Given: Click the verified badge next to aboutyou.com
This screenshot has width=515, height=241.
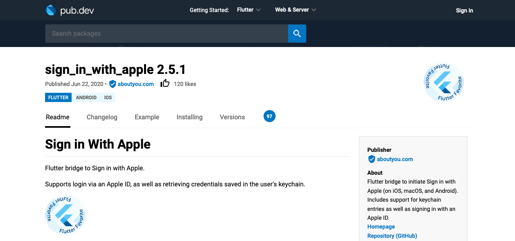Looking at the screenshot, I should tap(112, 84).
